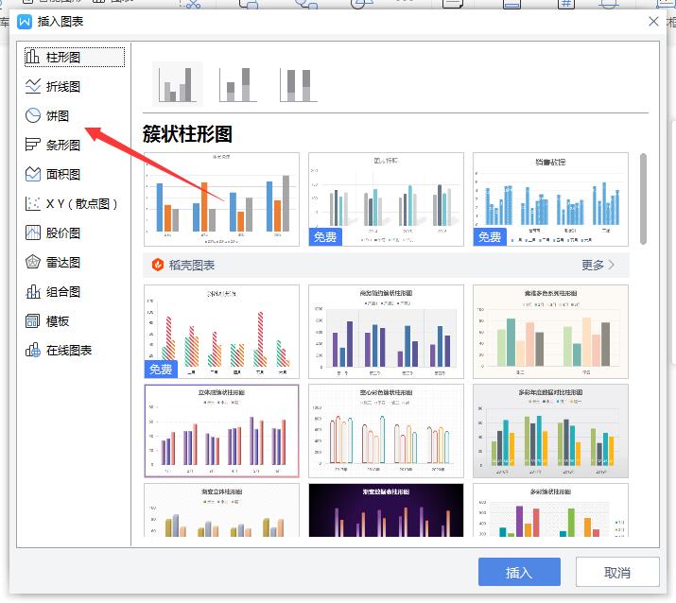Viewport: 676px width, 603px height.
Task: Close the 插入图表 dialog
Action: (x=653, y=21)
